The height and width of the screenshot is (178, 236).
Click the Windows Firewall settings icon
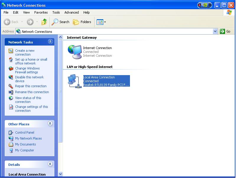[11, 69]
